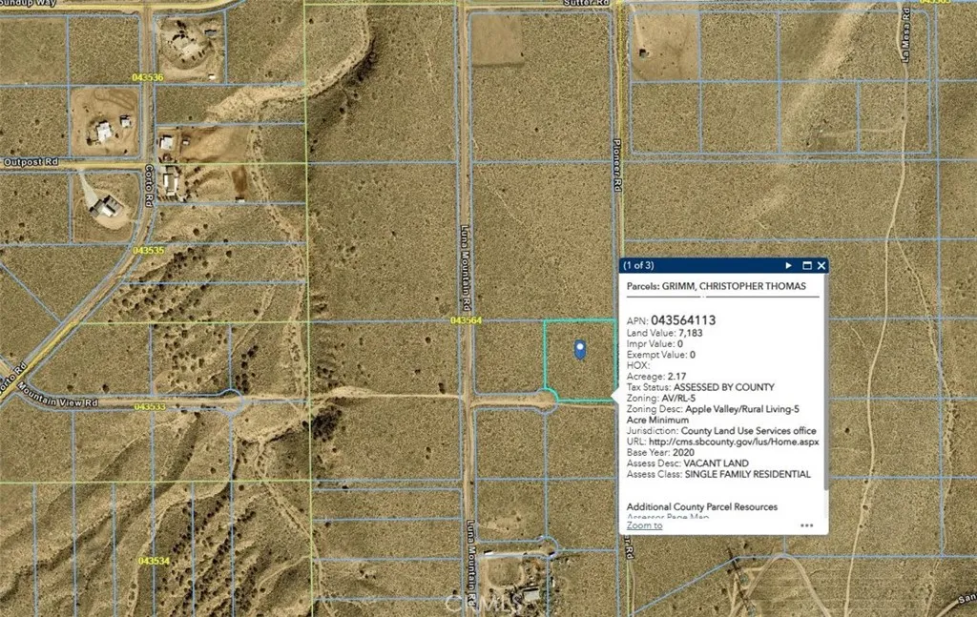This screenshot has width=977, height=617.
Task: Select the APN number 043564113
Action: click(x=683, y=320)
